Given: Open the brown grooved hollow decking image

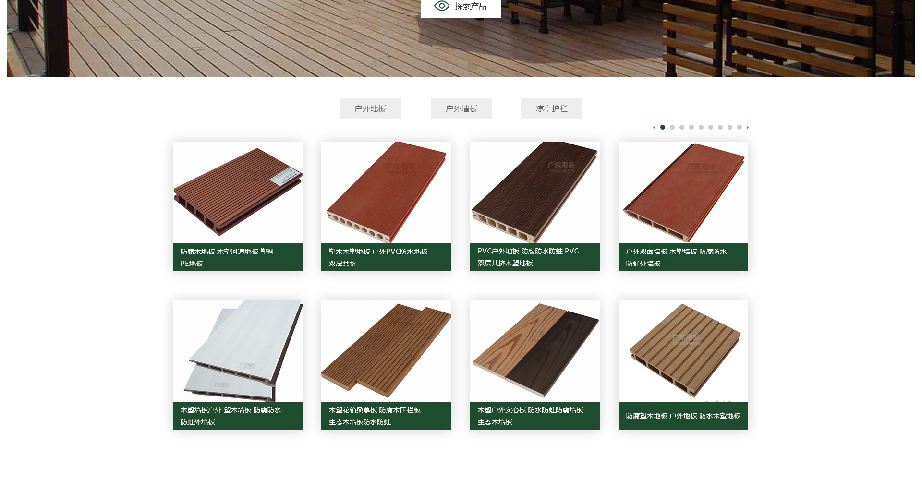Looking at the screenshot, I should [238, 192].
